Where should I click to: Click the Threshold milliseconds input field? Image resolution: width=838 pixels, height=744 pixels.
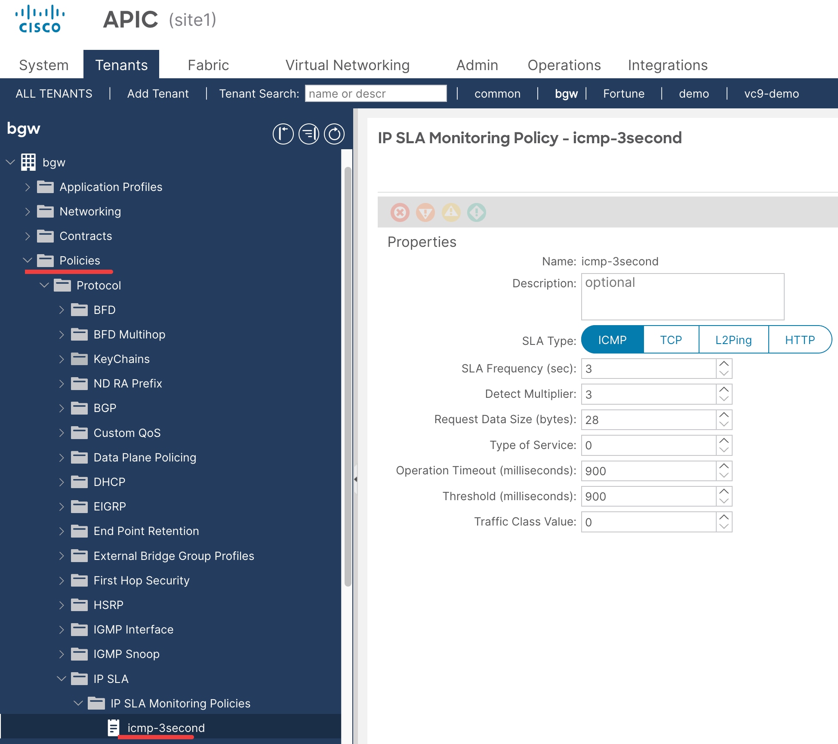(649, 496)
